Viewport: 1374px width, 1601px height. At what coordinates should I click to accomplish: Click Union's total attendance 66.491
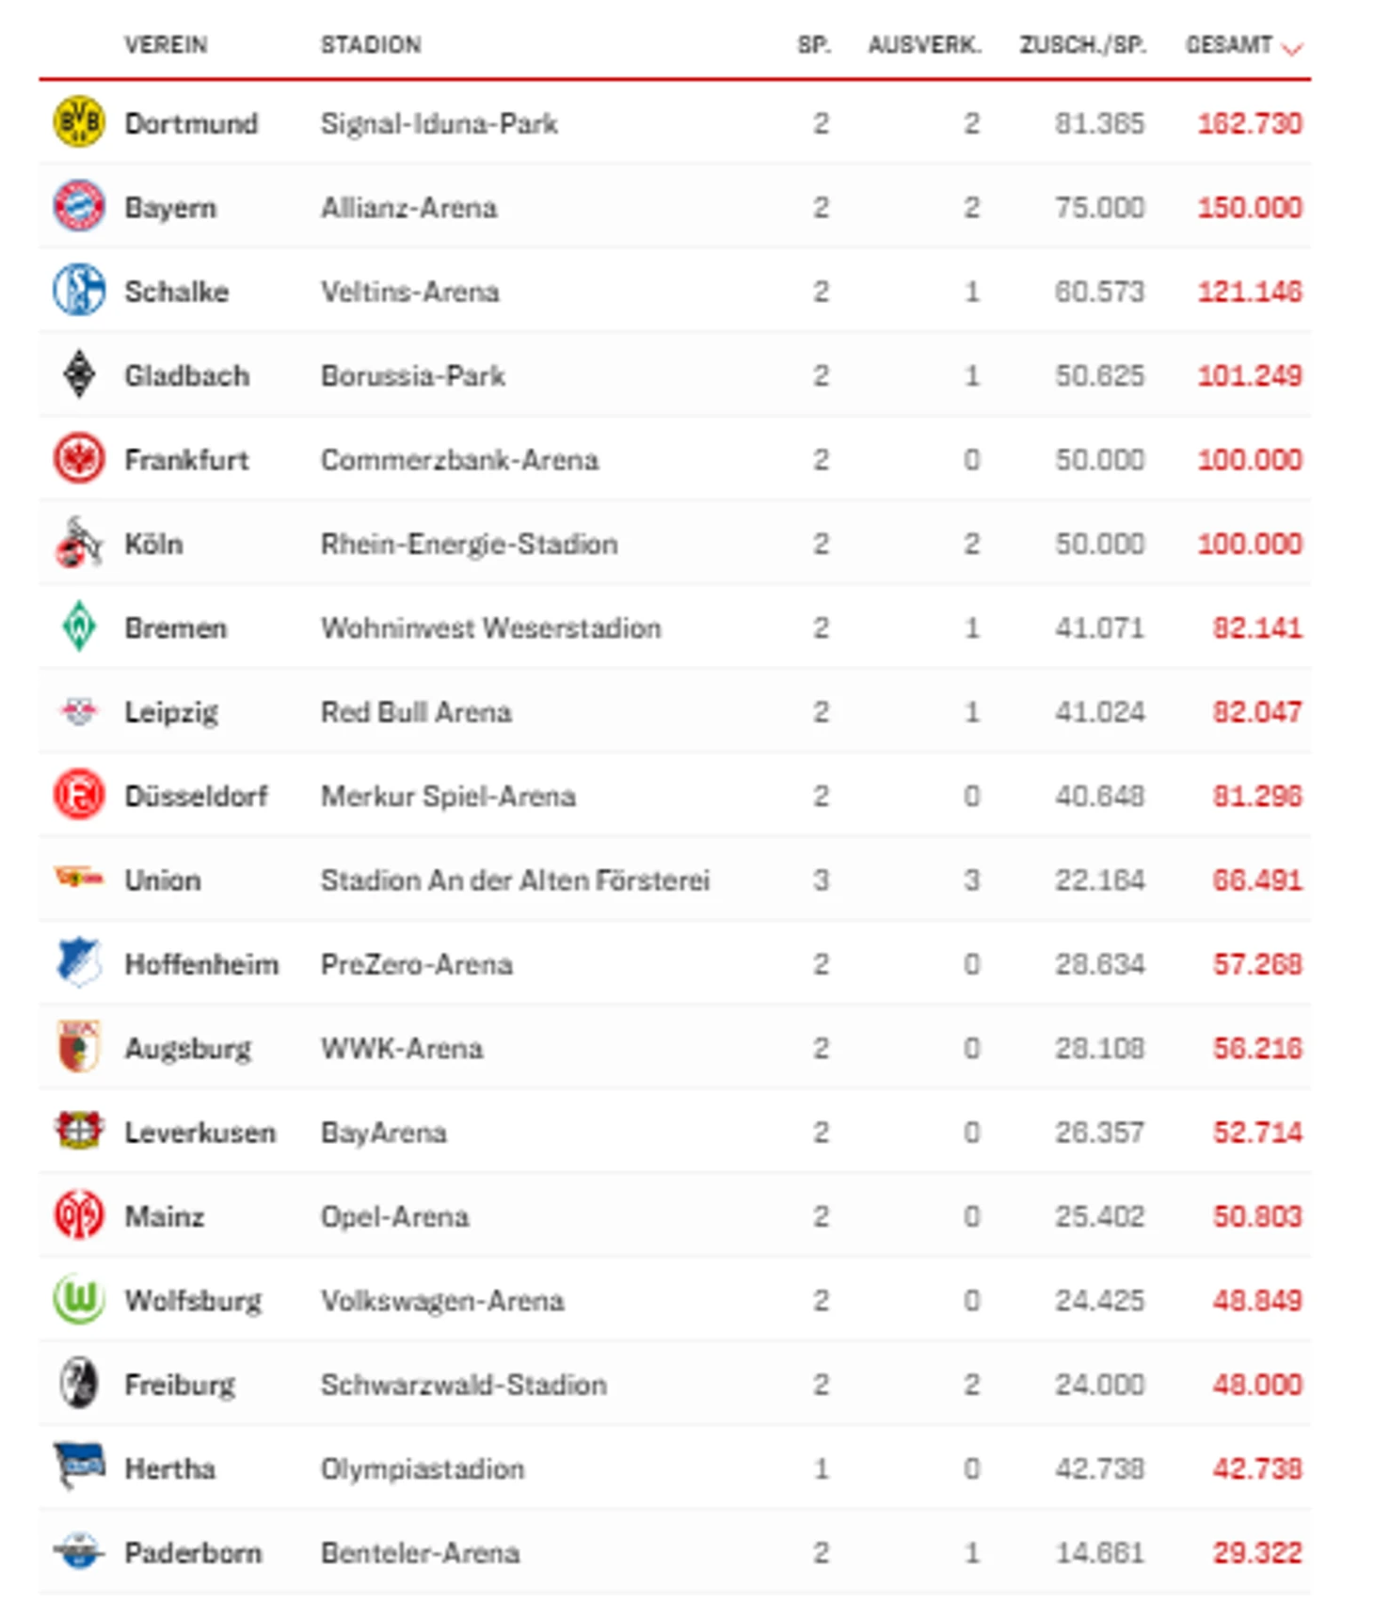[1257, 880]
